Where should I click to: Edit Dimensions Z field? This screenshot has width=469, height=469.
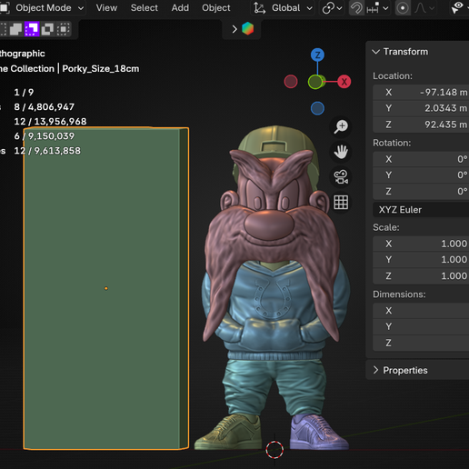pyautogui.click(x=421, y=343)
